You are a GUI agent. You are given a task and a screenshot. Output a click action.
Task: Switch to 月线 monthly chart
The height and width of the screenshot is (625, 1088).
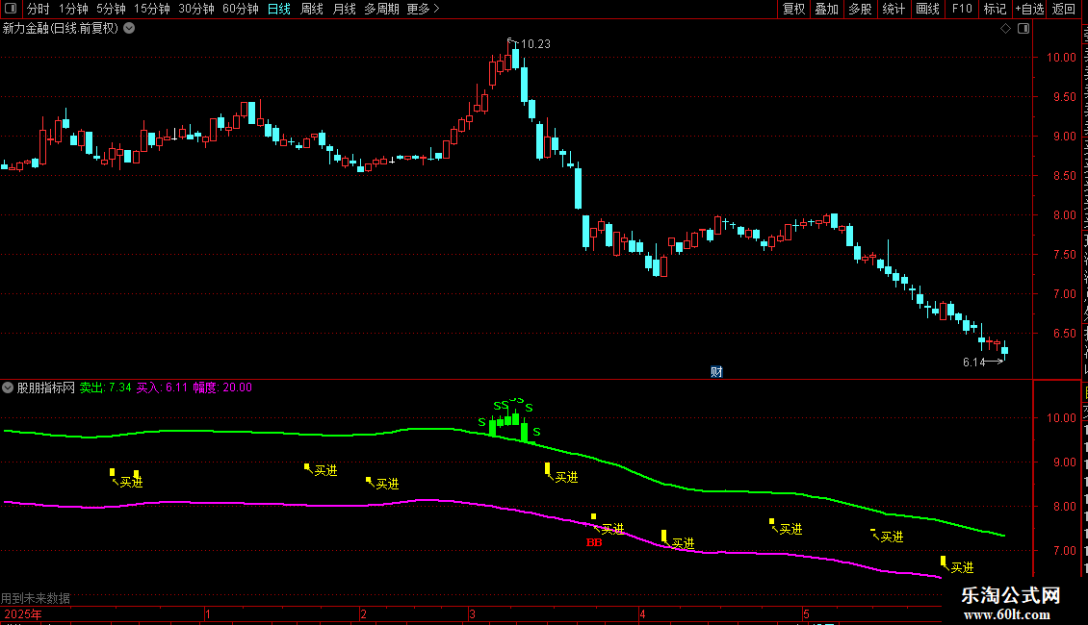(x=344, y=9)
